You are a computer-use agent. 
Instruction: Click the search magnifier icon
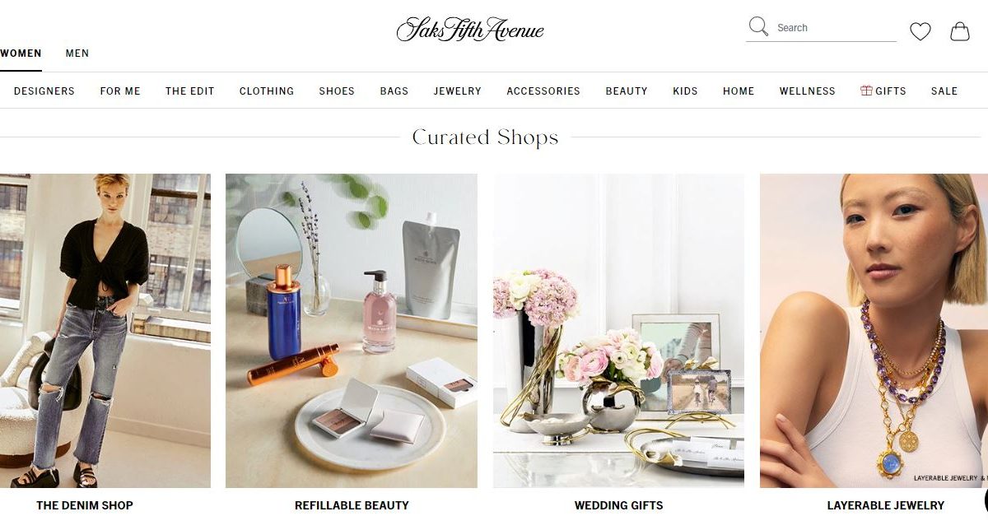pos(758,26)
